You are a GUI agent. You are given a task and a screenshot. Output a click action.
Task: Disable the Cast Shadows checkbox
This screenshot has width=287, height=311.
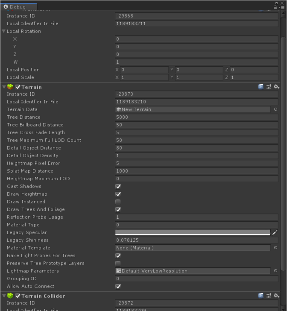pos(118,186)
